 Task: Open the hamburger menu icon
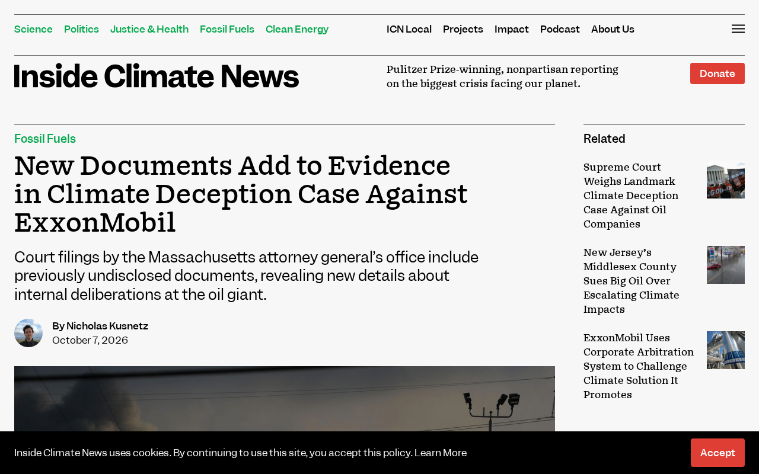[738, 29]
